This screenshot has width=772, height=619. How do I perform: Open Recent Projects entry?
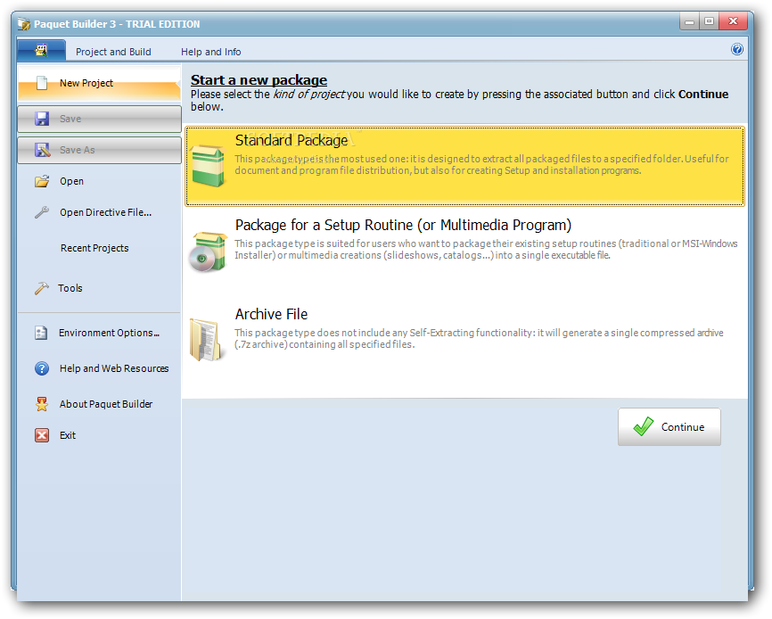[94, 248]
